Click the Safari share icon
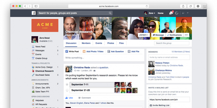This screenshot has width=217, height=108. pos(183,6)
